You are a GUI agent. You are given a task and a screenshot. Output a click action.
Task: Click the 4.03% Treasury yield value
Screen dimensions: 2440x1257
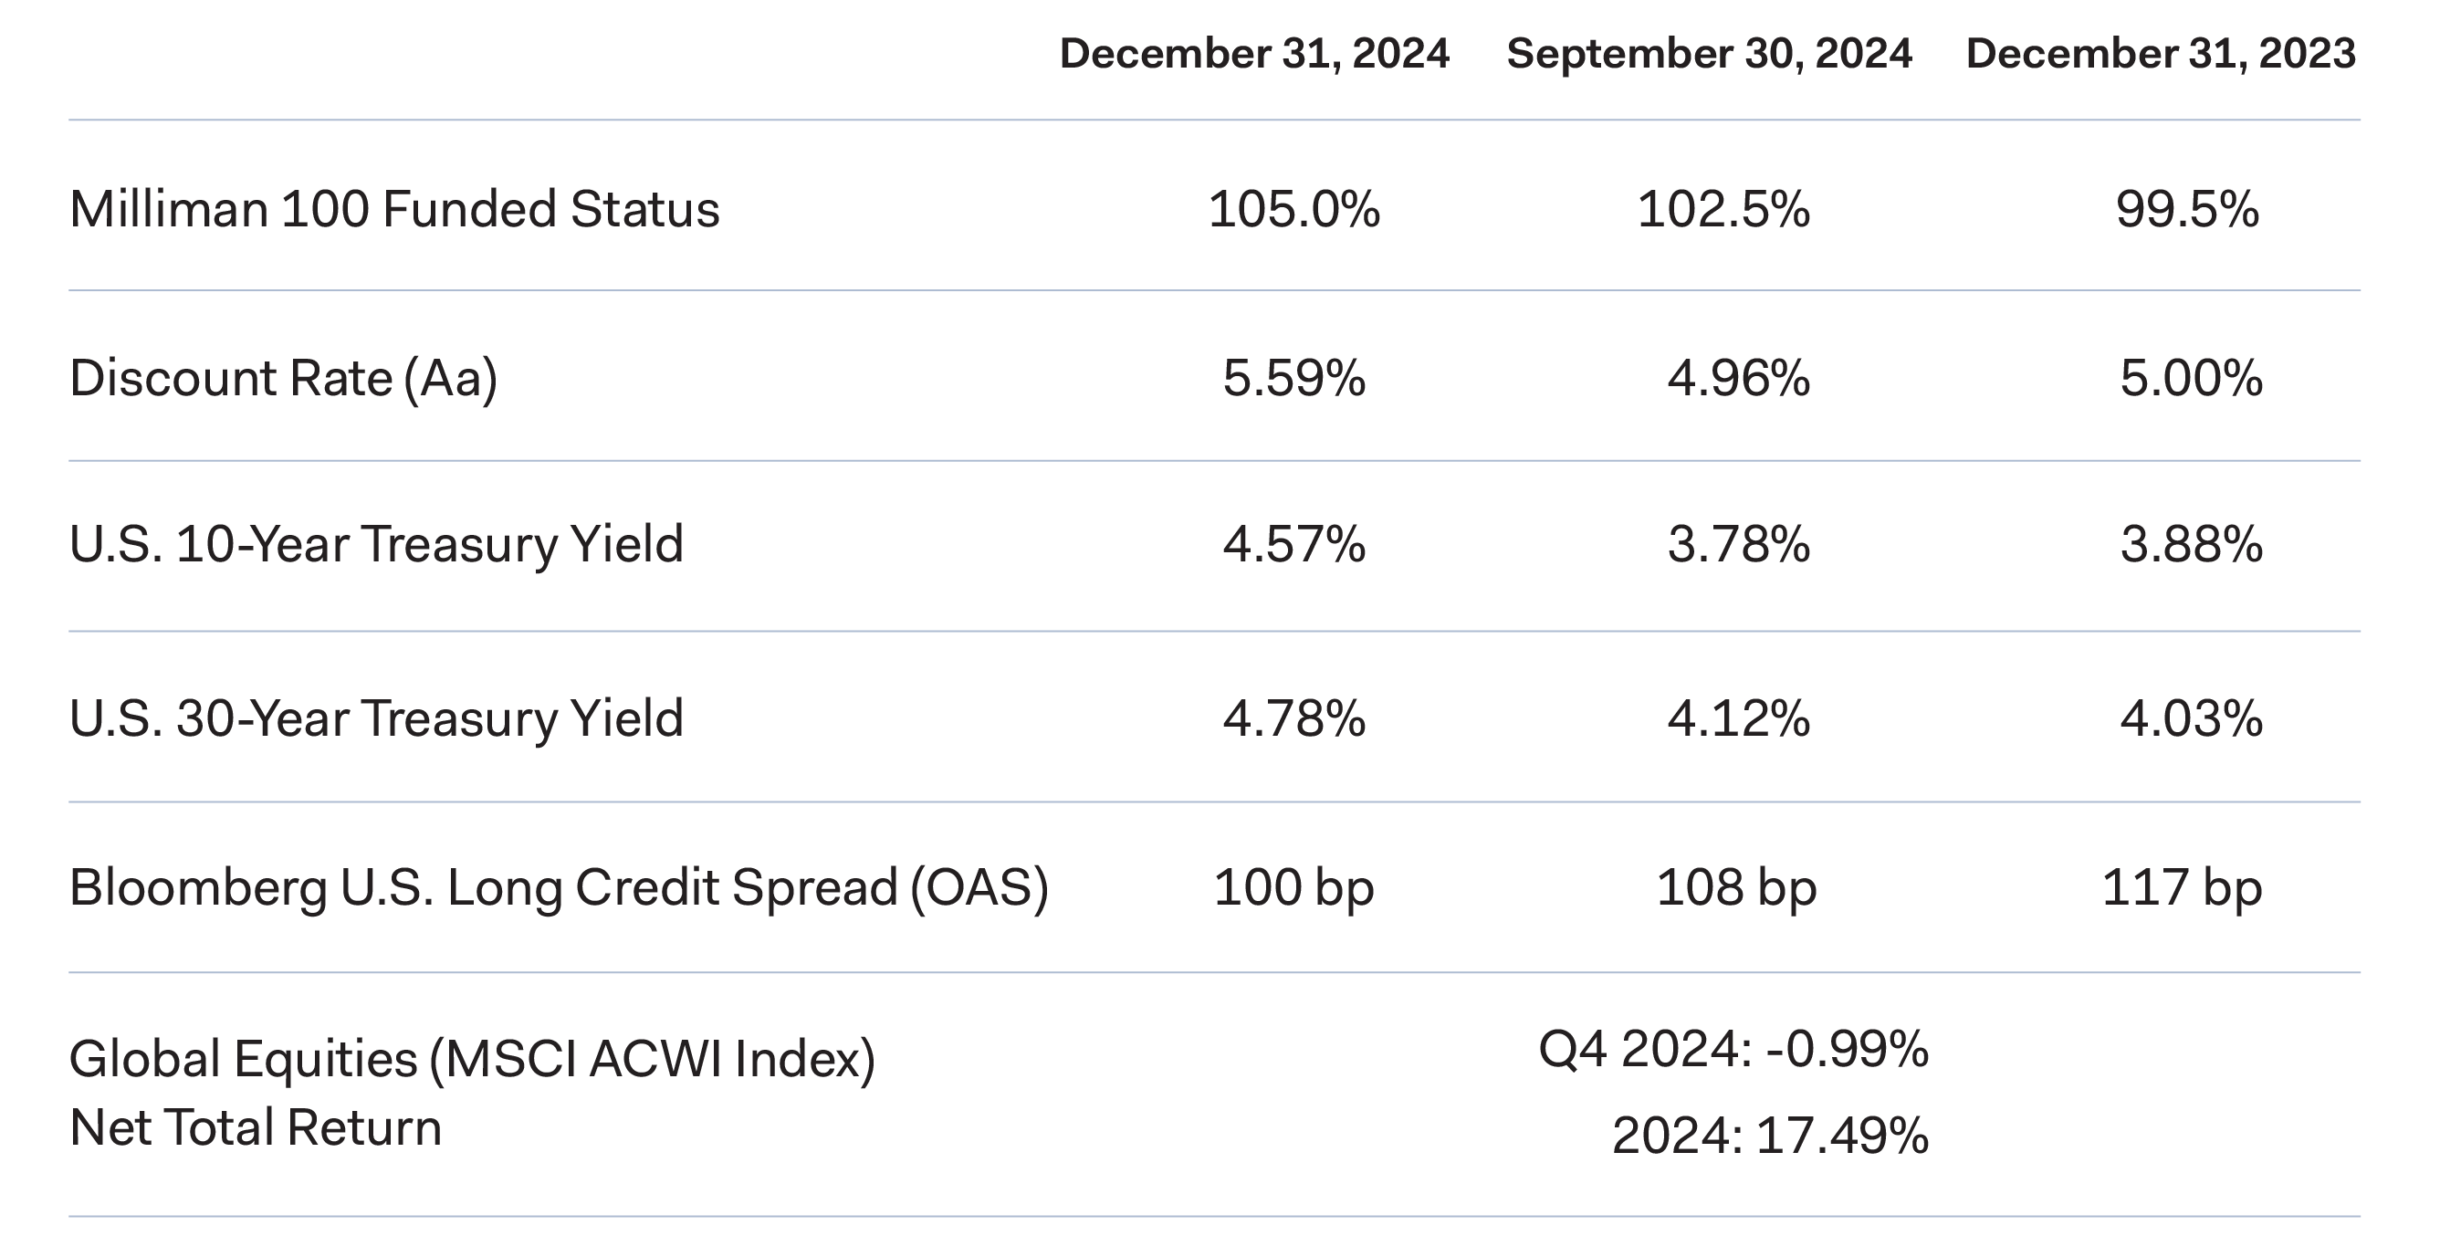[x=2191, y=718]
